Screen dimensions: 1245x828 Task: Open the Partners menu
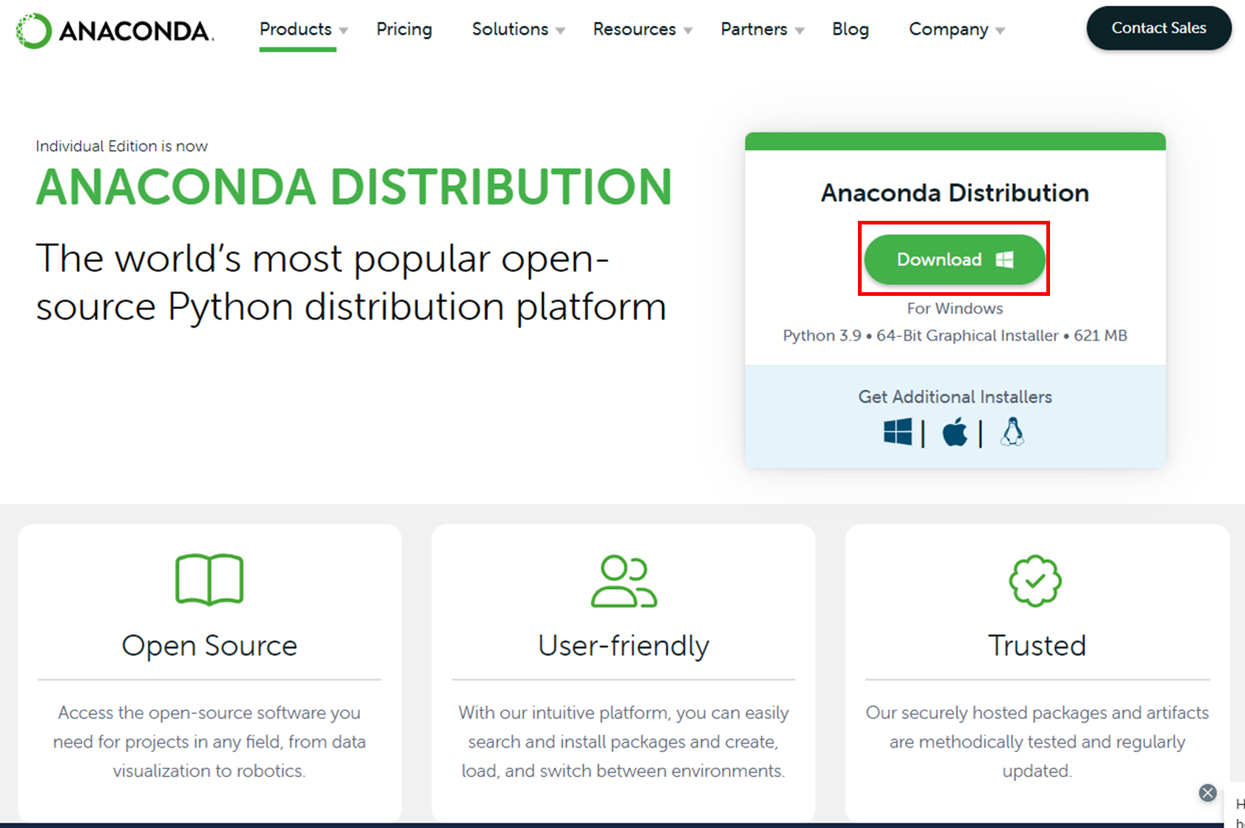pyautogui.click(x=753, y=29)
